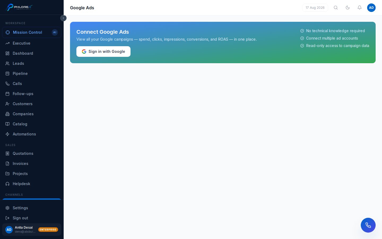
Task: Click the Catalog book icon
Action: point(7,124)
